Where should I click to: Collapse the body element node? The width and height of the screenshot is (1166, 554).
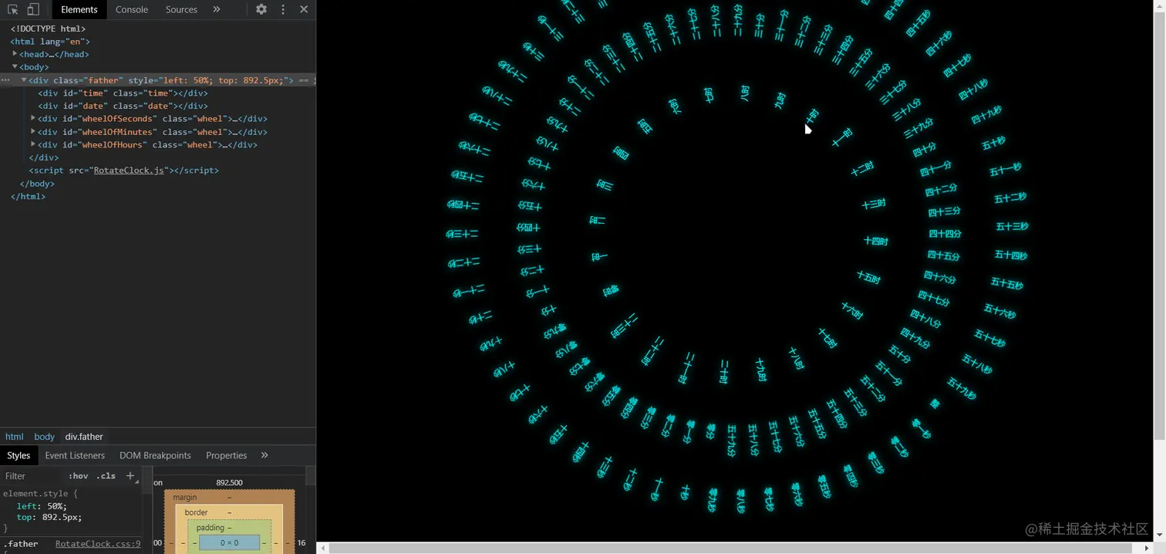coord(15,67)
